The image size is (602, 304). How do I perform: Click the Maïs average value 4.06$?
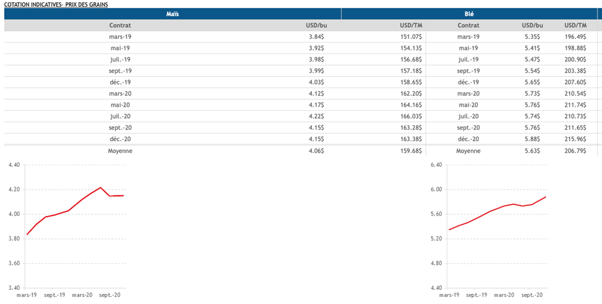coord(317,151)
